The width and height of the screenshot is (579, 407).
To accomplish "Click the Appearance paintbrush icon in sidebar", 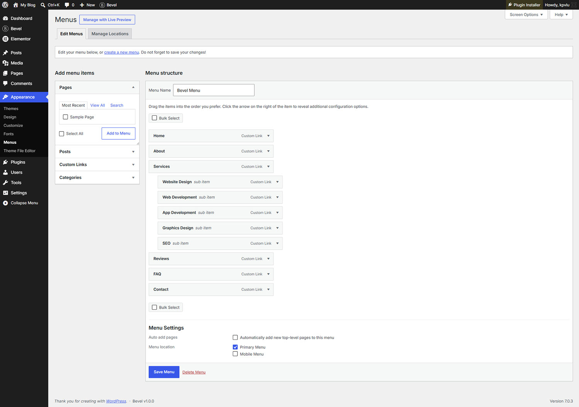I will [5, 97].
